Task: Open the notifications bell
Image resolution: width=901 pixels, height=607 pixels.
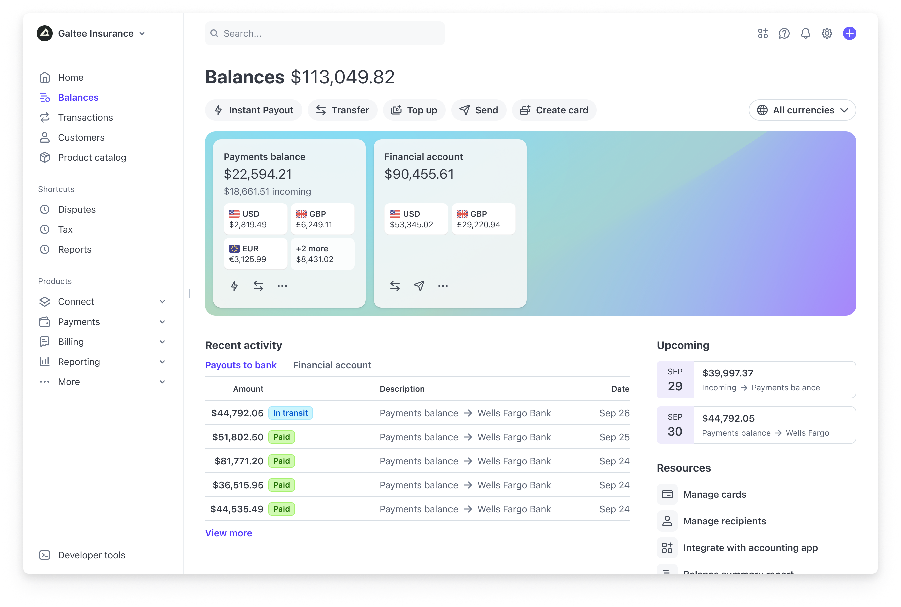Action: pyautogui.click(x=805, y=33)
